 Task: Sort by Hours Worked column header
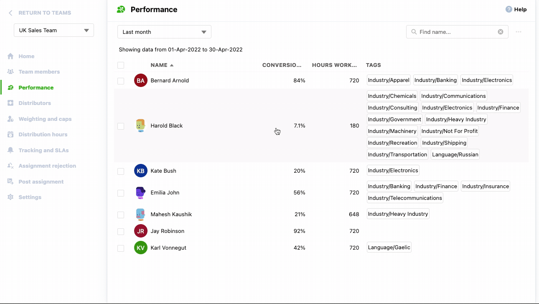point(334,65)
